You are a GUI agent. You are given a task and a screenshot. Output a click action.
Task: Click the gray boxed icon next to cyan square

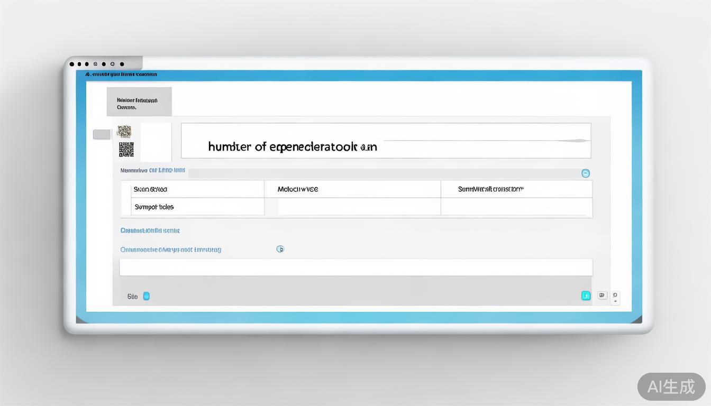coord(602,296)
